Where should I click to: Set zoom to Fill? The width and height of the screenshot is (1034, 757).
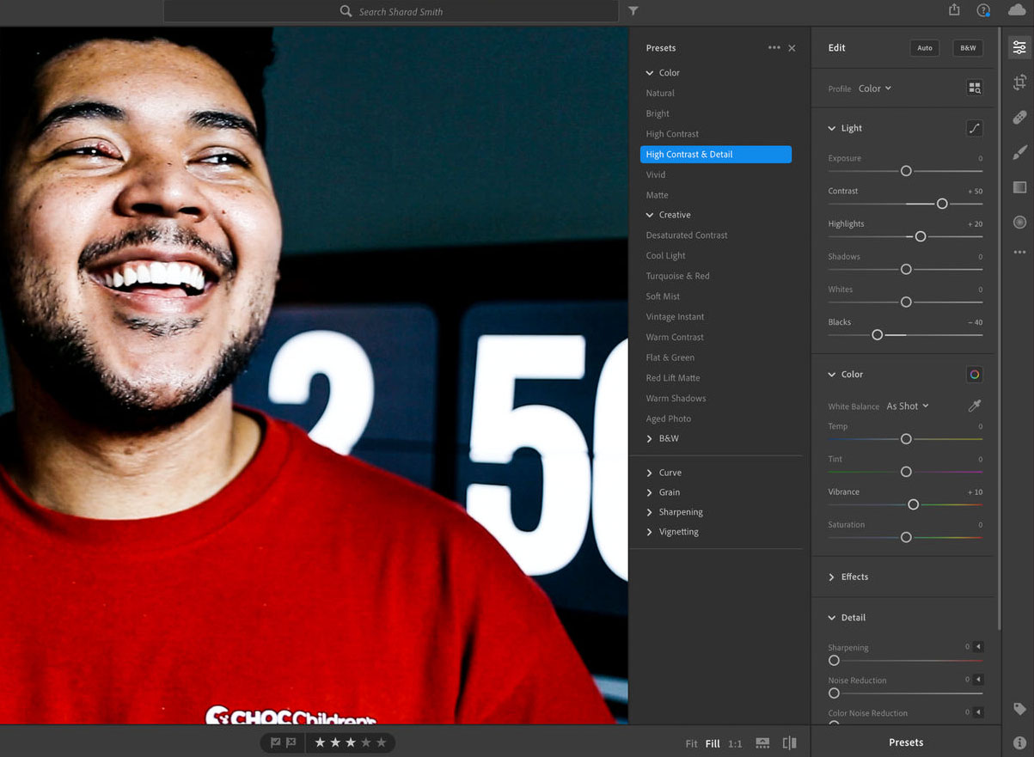(713, 744)
